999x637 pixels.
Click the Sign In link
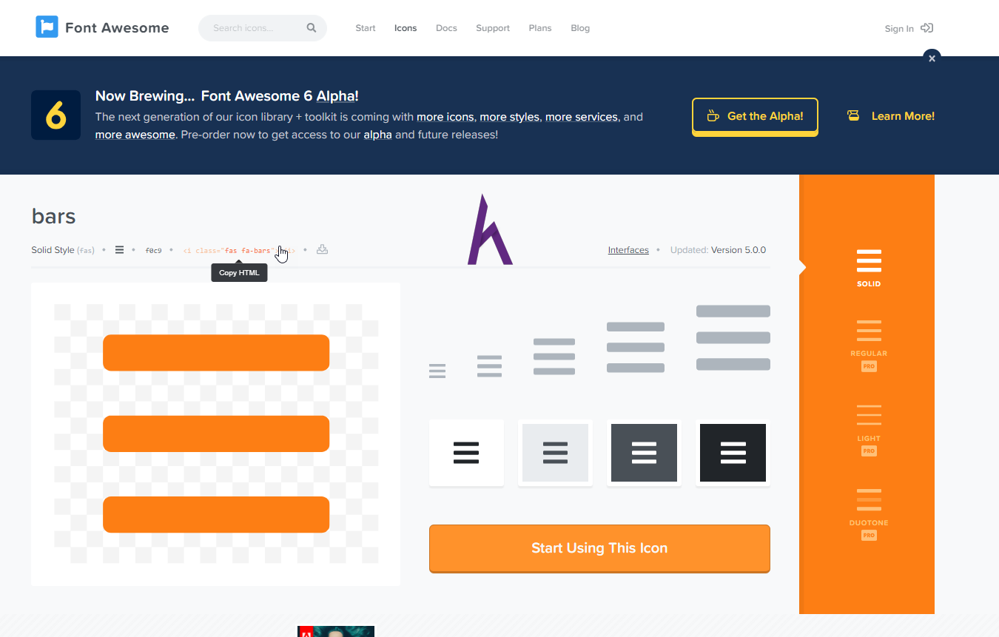(899, 29)
